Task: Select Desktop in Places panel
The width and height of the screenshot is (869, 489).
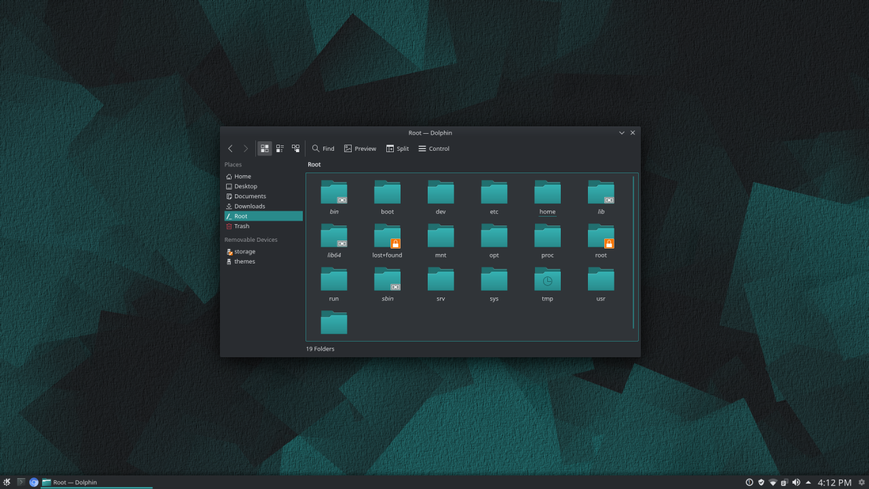Action: [263, 186]
